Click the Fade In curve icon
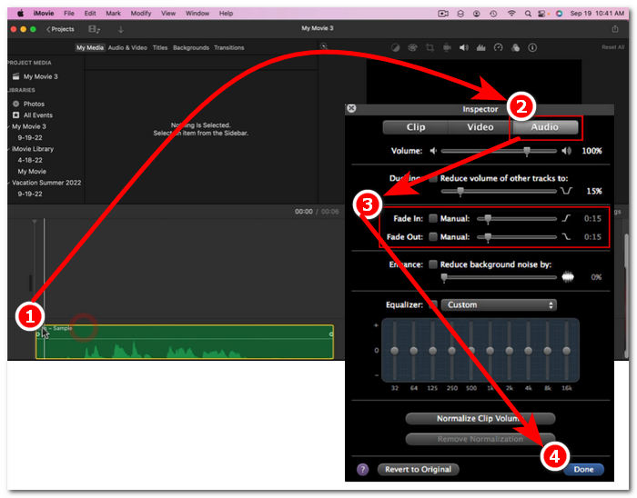 (x=566, y=219)
